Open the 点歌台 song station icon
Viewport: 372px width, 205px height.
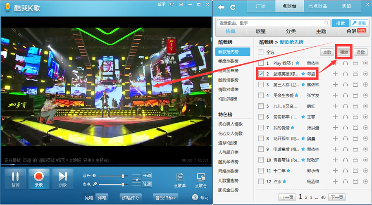(201, 179)
